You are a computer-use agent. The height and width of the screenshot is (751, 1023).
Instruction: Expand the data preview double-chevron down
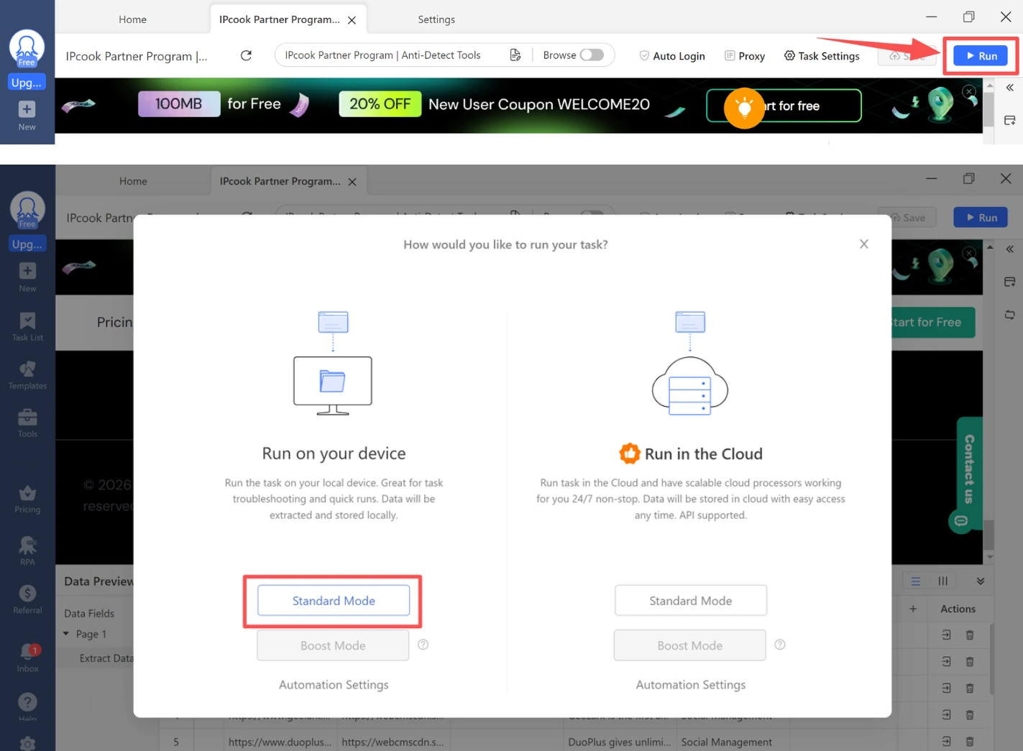click(980, 581)
